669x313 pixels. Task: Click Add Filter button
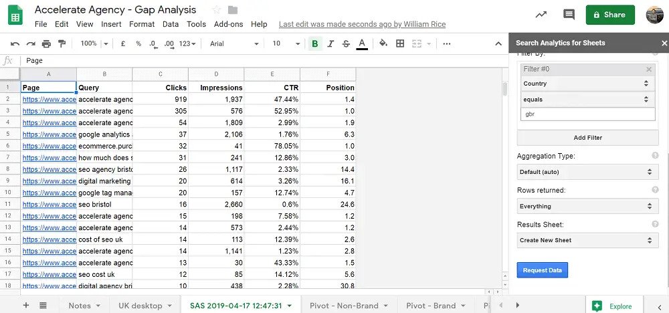coord(587,138)
